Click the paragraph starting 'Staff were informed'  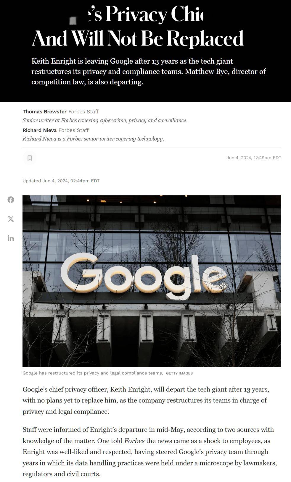150,452
